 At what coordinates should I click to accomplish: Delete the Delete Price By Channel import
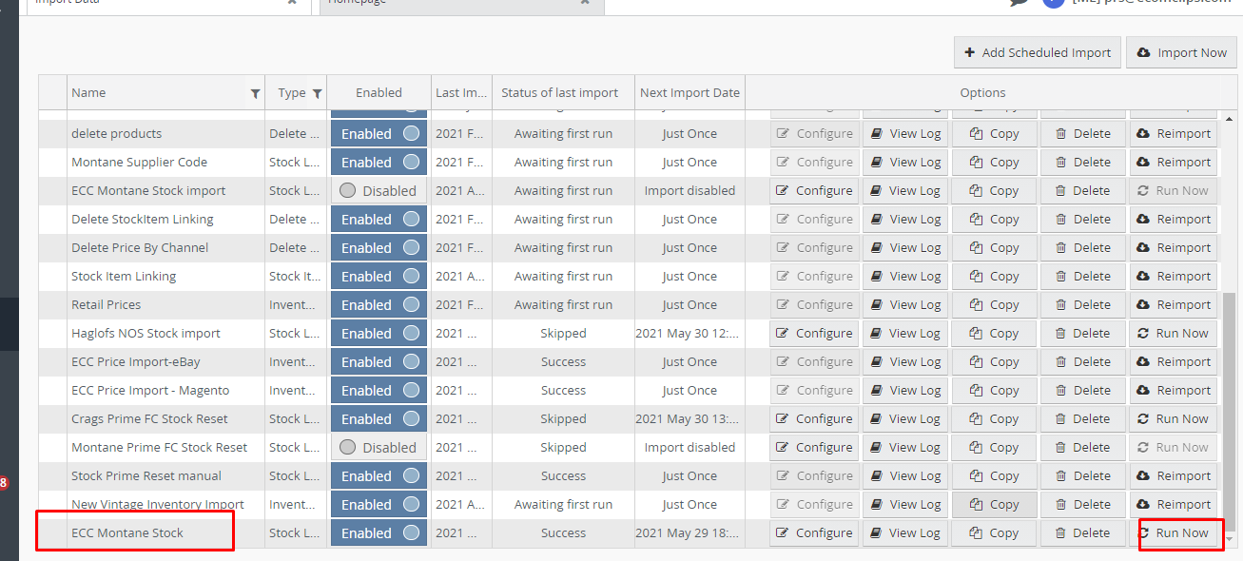click(x=1083, y=248)
